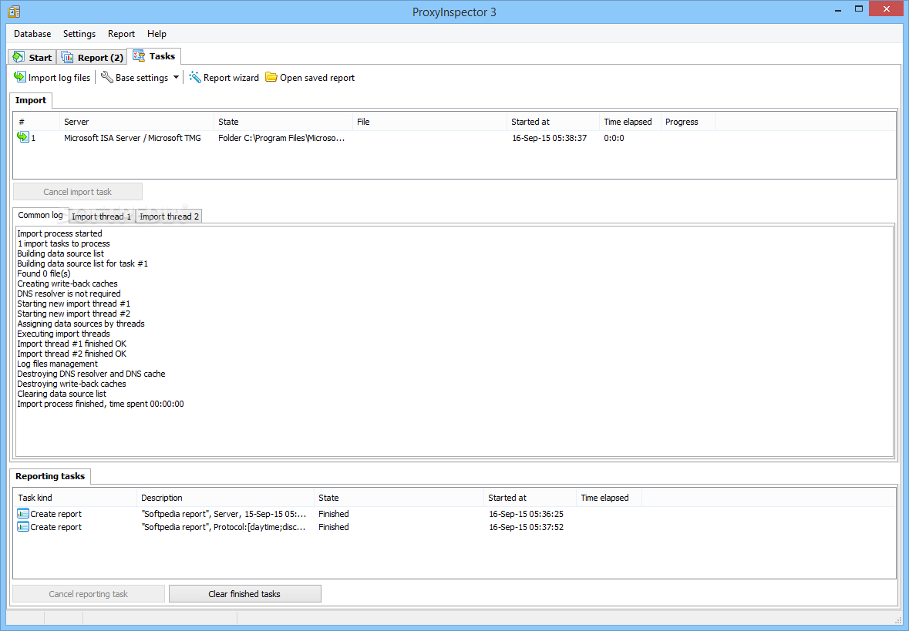Sort import list by Server column header

point(136,122)
